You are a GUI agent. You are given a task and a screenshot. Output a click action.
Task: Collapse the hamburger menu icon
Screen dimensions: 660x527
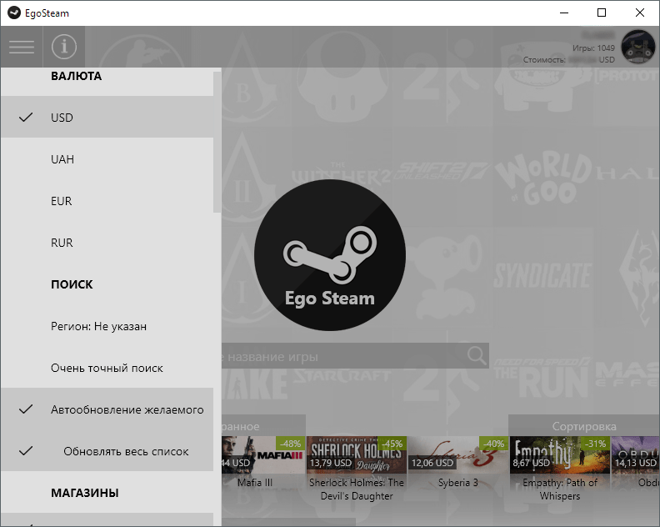[x=22, y=47]
